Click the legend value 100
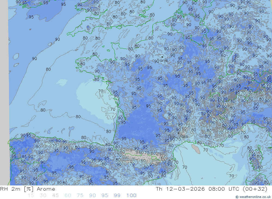This screenshot has height=199, width=272. pyautogui.click(x=131, y=195)
